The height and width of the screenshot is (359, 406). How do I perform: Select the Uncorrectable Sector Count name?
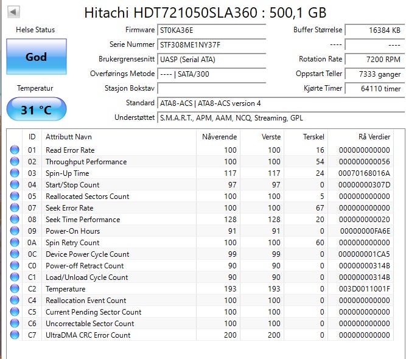[x=90, y=324]
